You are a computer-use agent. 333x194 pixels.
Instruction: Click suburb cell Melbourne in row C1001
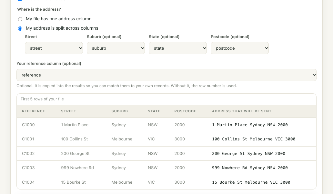coord(122,139)
